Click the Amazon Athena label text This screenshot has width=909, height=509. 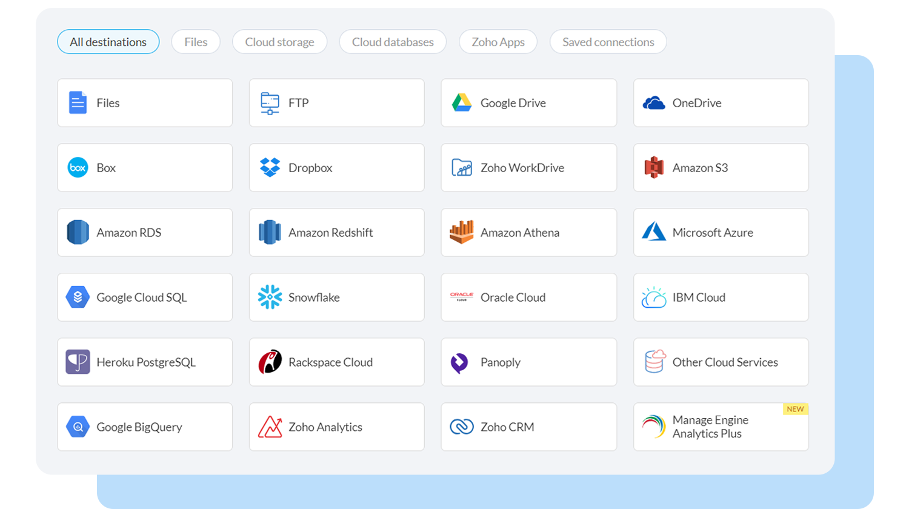[x=520, y=233]
